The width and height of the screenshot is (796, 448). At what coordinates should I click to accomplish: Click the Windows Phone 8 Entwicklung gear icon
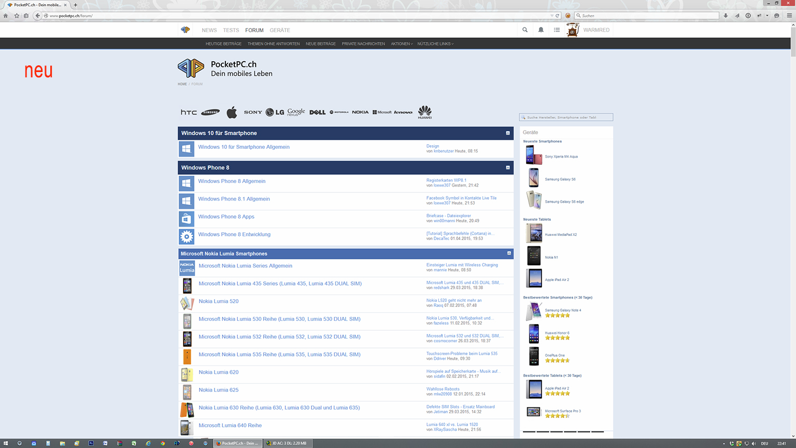187,236
